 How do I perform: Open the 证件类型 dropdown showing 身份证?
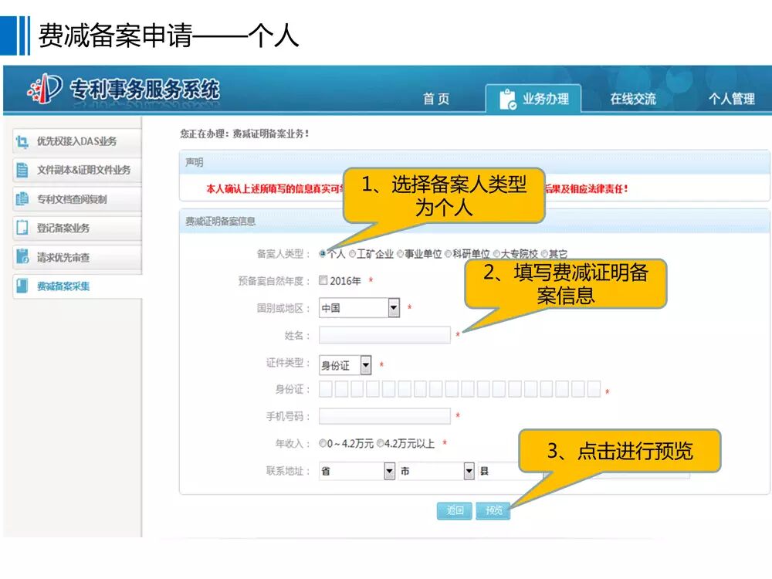344,365
